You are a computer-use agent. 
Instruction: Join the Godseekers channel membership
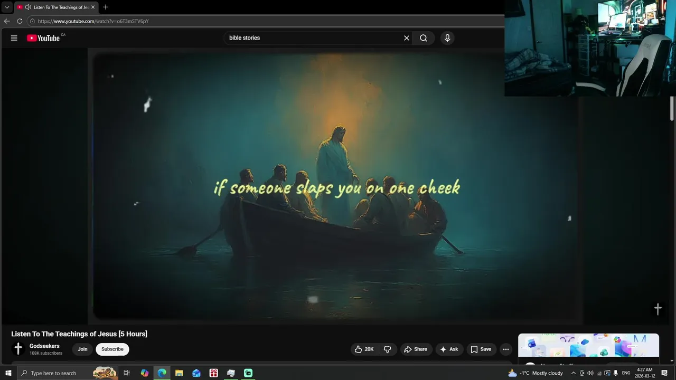pyautogui.click(x=83, y=349)
